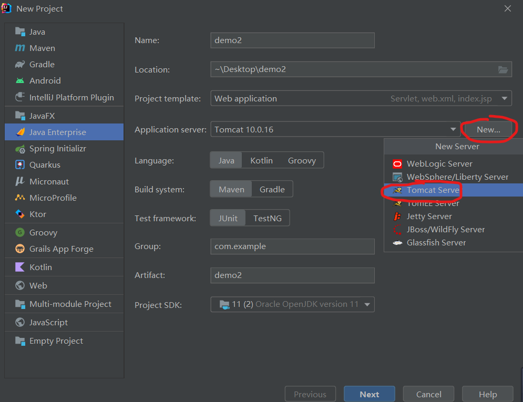Click the Next button
The height and width of the screenshot is (402, 523).
click(369, 394)
